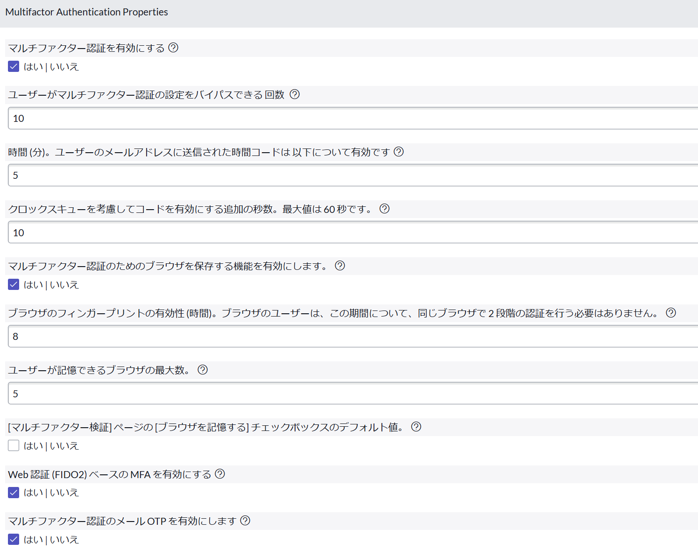Screen dimensions: 698x557
Task: Show help for ブラウザを保存する機能 setting
Action: pos(340,266)
